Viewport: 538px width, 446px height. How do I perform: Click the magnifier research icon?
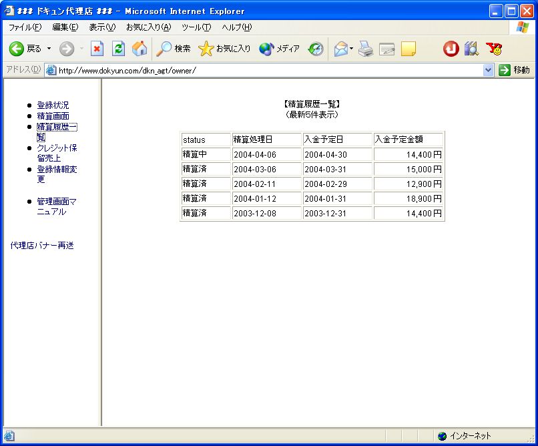472,49
